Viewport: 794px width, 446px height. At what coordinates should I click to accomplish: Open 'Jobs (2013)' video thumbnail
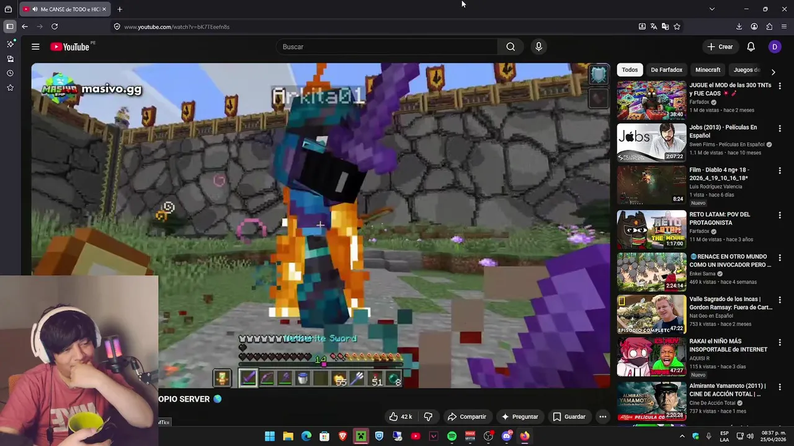pyautogui.click(x=651, y=142)
